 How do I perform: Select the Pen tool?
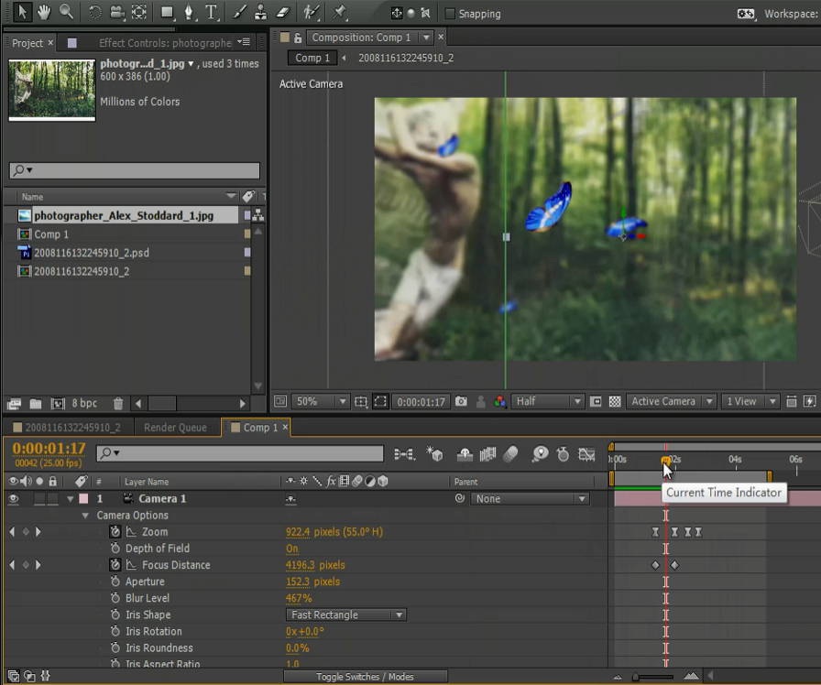coord(189,12)
